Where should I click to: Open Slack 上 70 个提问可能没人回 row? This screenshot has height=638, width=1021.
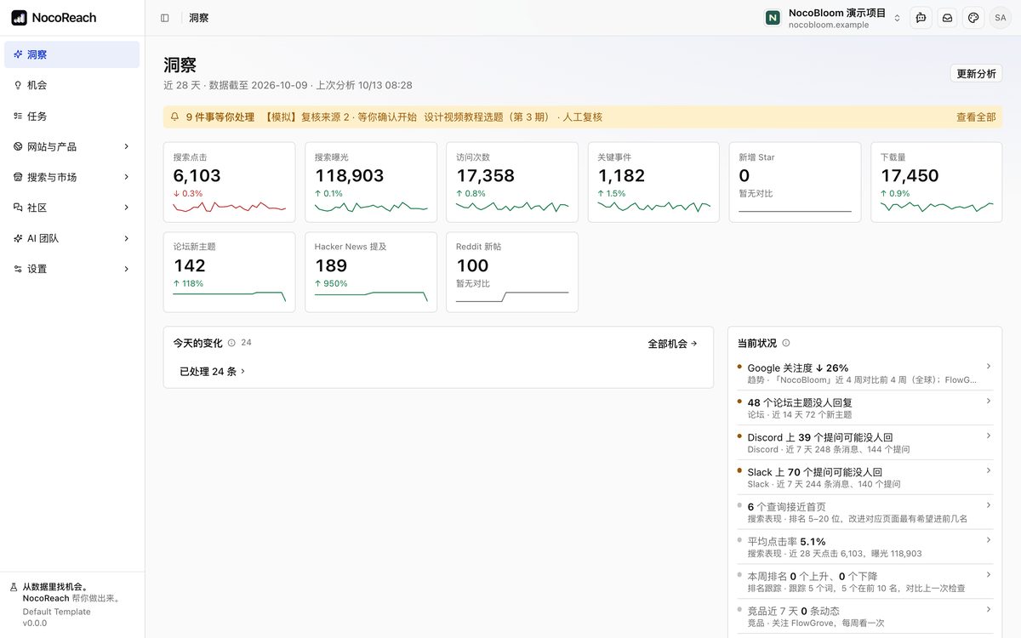pos(864,478)
